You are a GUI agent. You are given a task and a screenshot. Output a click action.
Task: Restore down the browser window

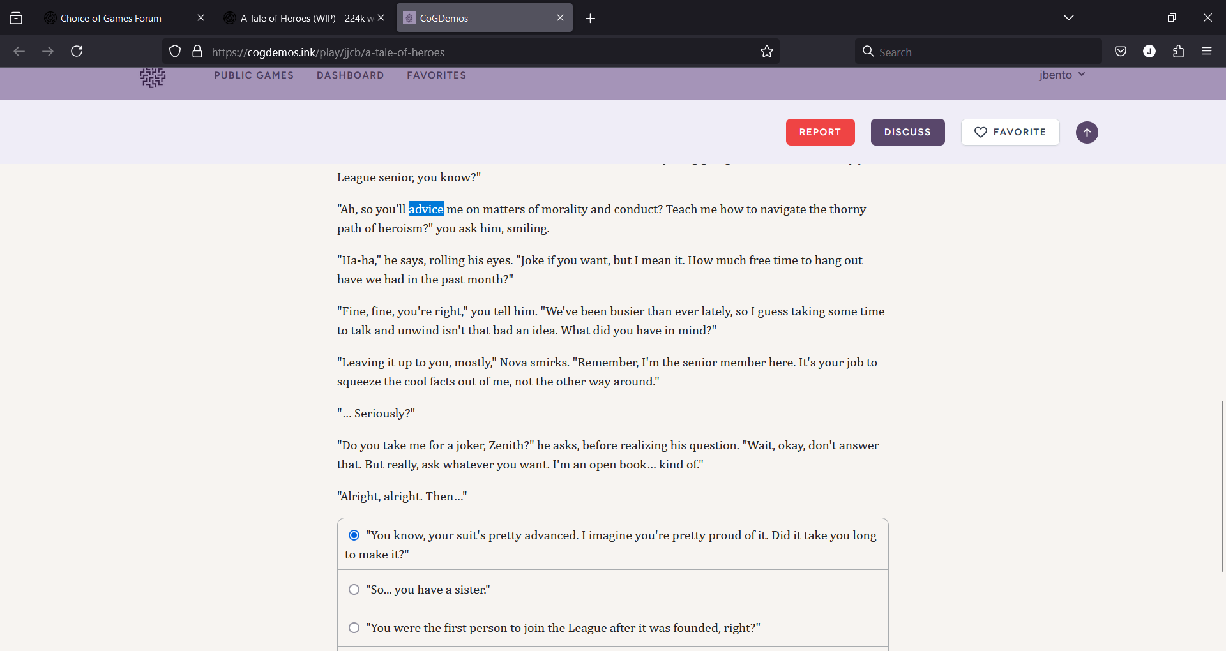point(1172,17)
